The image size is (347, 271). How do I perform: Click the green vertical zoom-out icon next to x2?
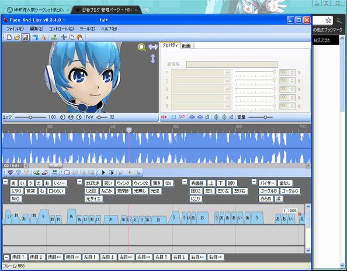(x=224, y=117)
